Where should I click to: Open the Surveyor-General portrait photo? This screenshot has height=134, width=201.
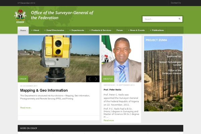tap(121, 59)
